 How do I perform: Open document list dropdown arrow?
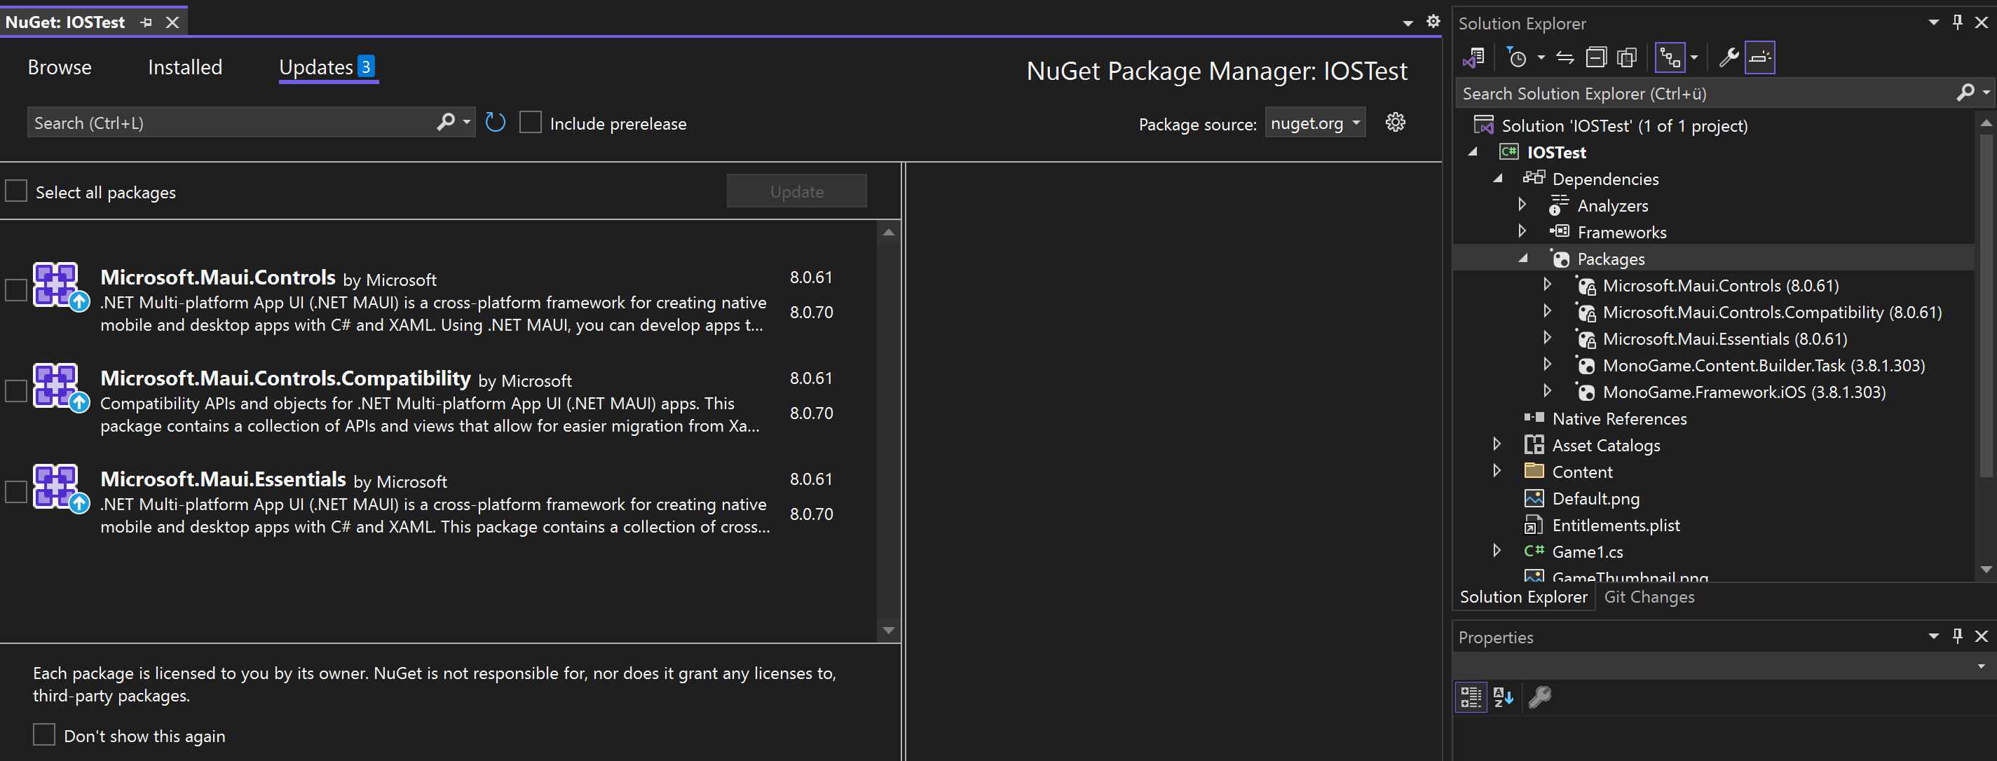click(x=1408, y=23)
